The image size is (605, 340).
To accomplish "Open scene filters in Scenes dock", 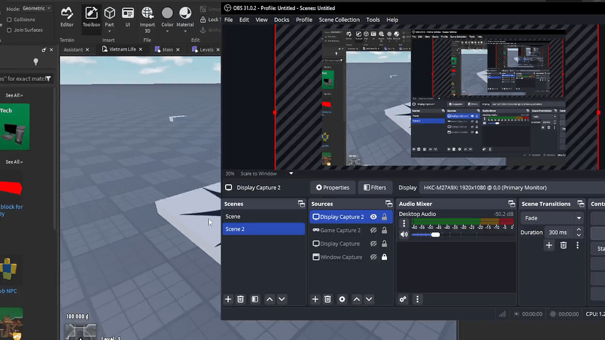I will [255, 299].
